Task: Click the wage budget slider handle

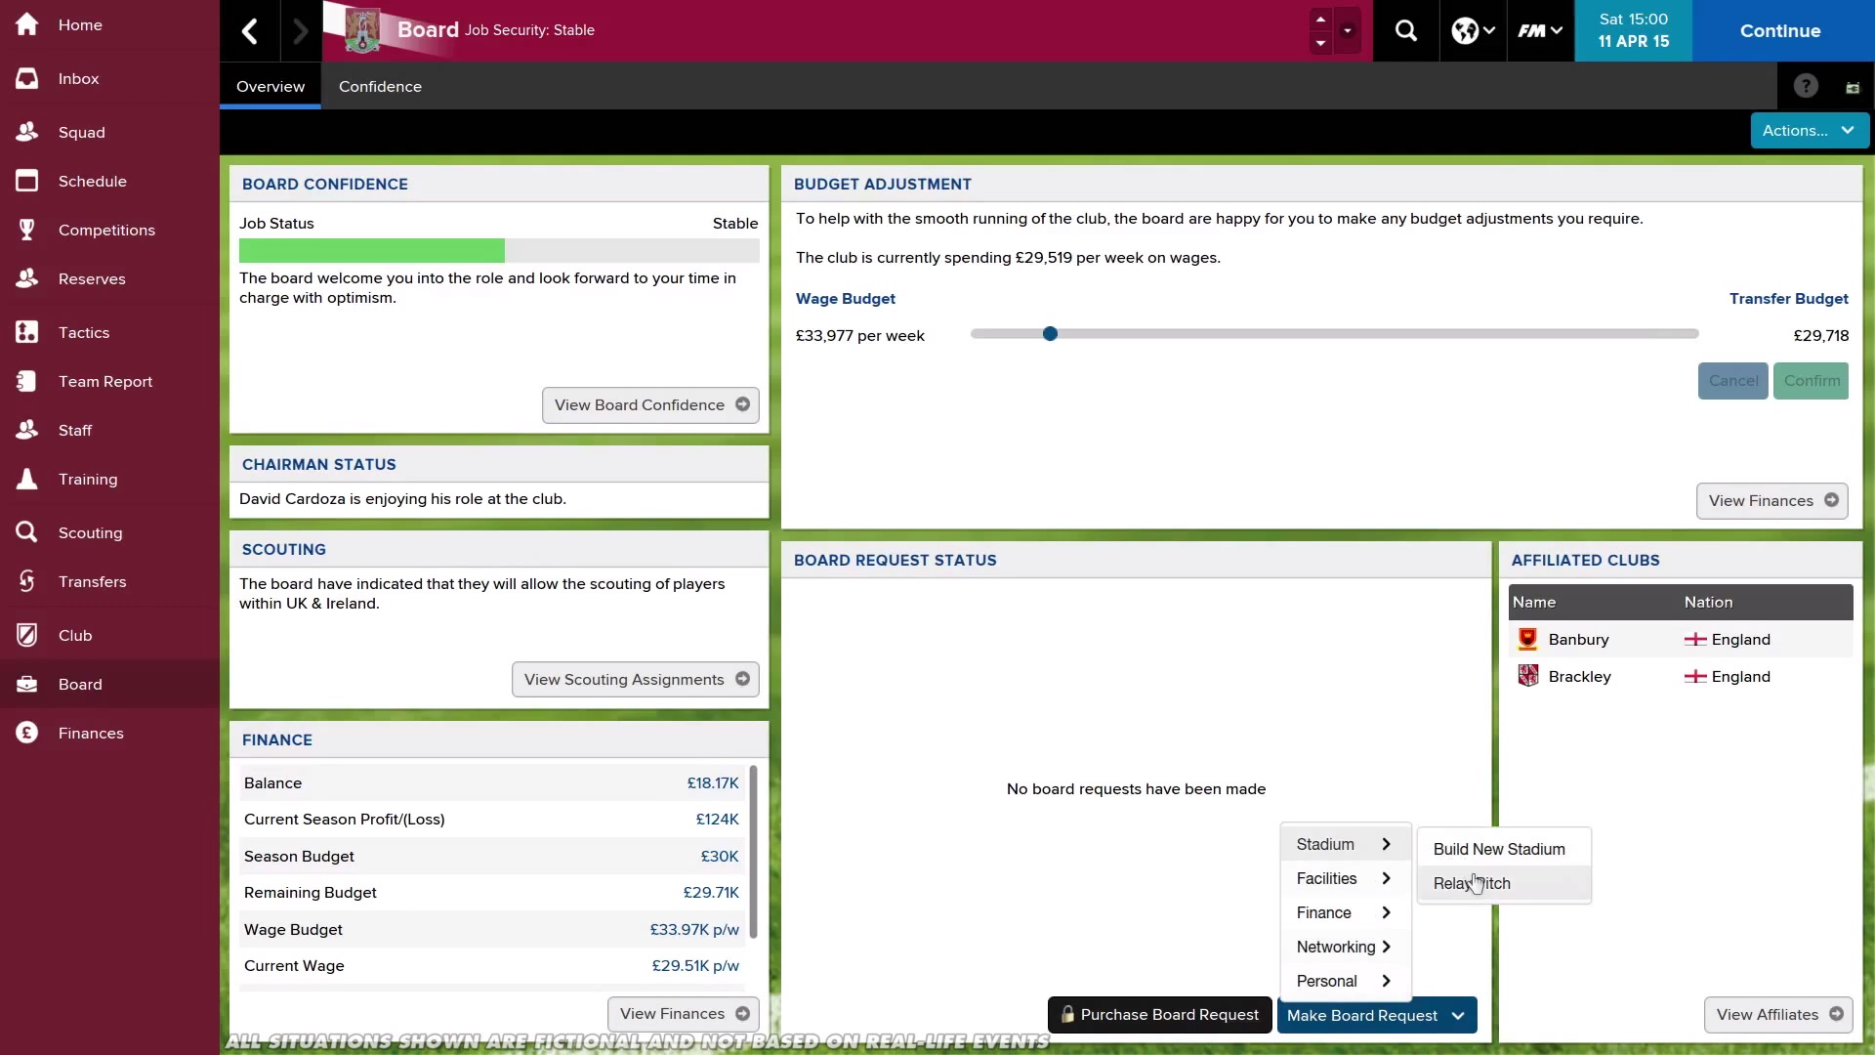Action: (1050, 334)
